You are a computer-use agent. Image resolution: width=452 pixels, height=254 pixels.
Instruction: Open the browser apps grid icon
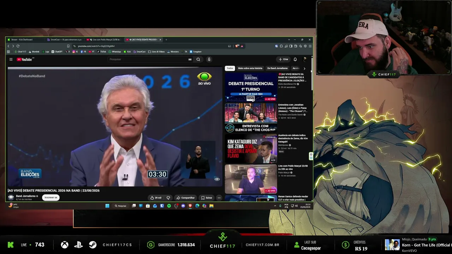(8, 52)
